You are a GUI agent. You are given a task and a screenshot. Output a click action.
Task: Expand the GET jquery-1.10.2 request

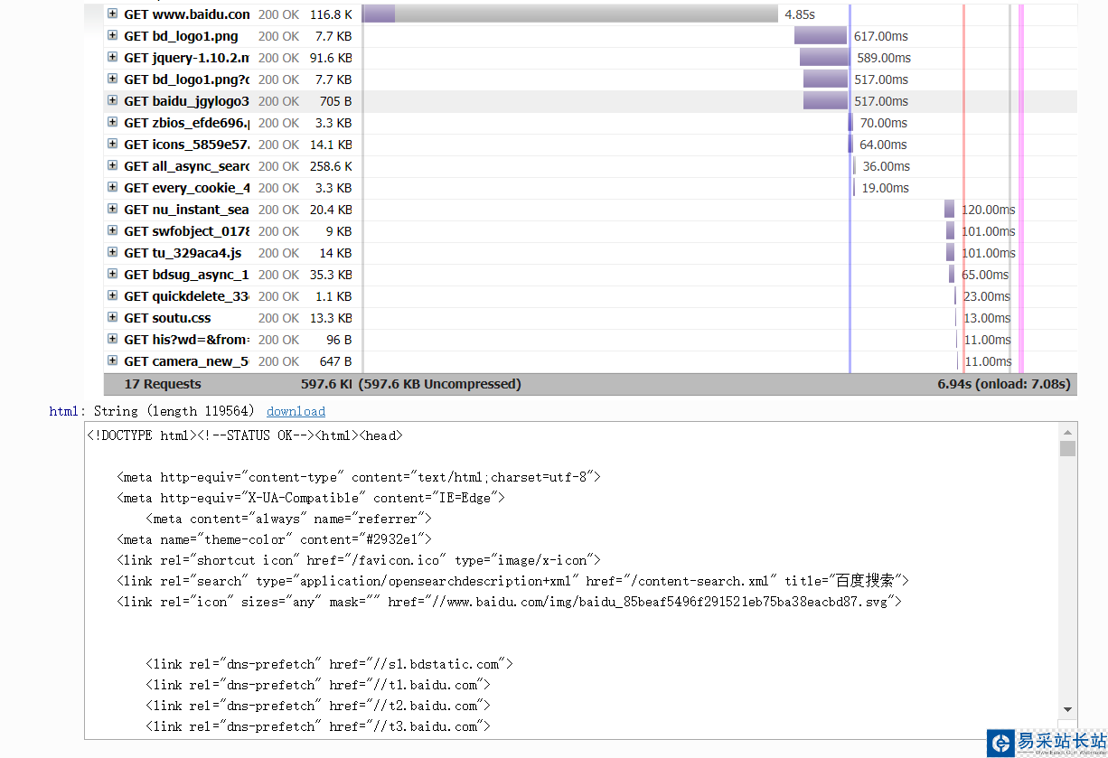[113, 57]
